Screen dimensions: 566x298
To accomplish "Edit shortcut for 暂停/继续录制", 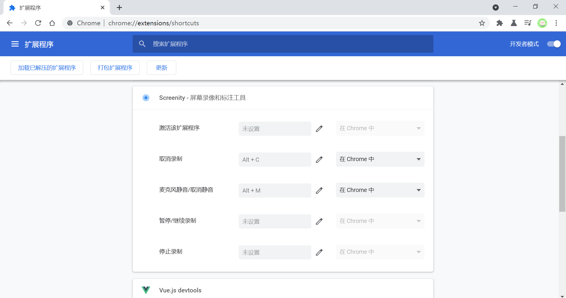I will coord(319,221).
